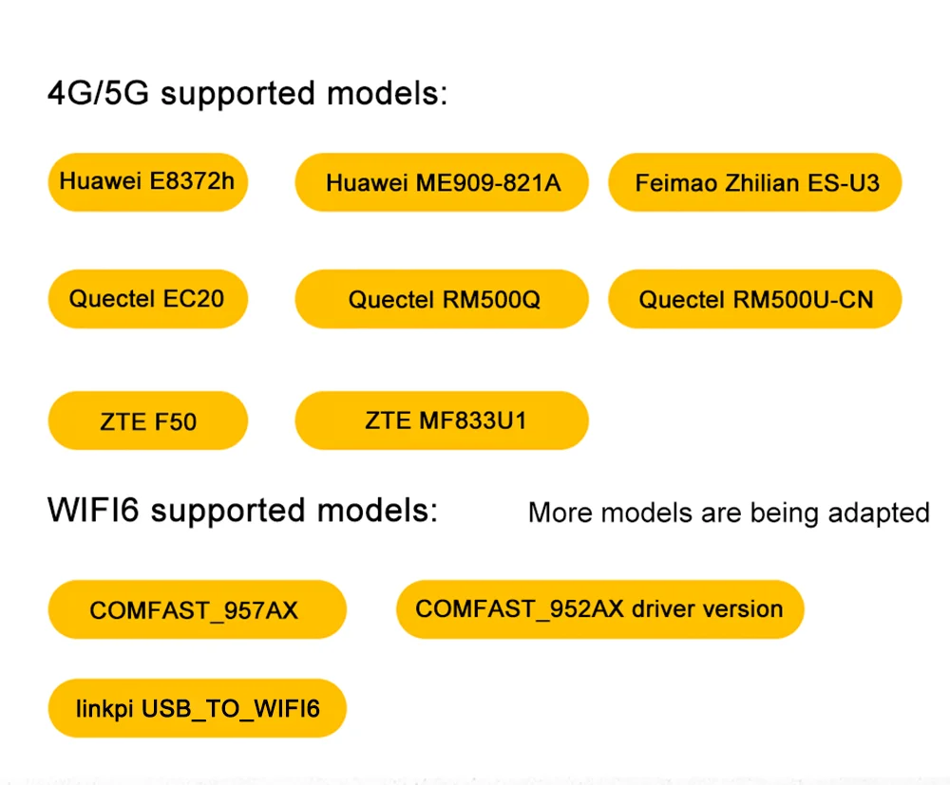This screenshot has height=785, width=950.
Task: Choose the Quectel RM500U-CN model tag
Action: point(754,300)
